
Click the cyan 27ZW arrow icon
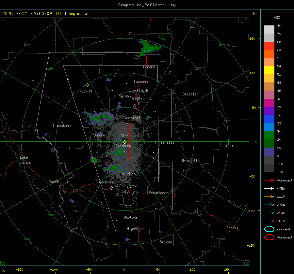point(269,205)
